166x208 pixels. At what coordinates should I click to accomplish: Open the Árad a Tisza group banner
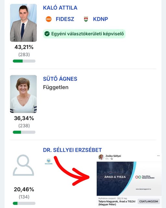click(129, 179)
